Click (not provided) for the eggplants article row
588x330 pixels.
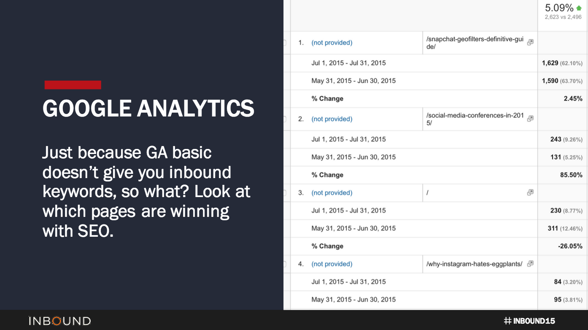pos(332,264)
